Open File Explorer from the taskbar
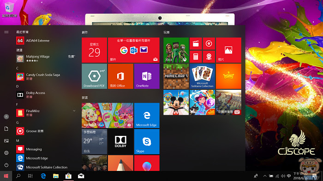Image resolution: width=323 pixels, height=181 pixels. coord(56,176)
